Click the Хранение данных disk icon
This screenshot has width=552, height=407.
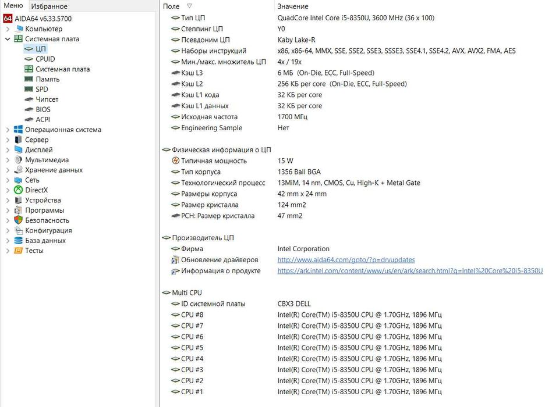18,170
